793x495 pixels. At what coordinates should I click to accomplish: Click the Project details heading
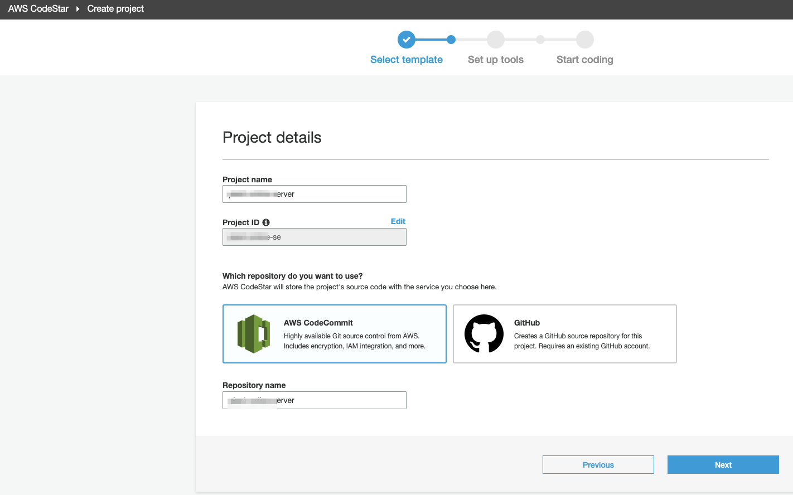pos(272,138)
